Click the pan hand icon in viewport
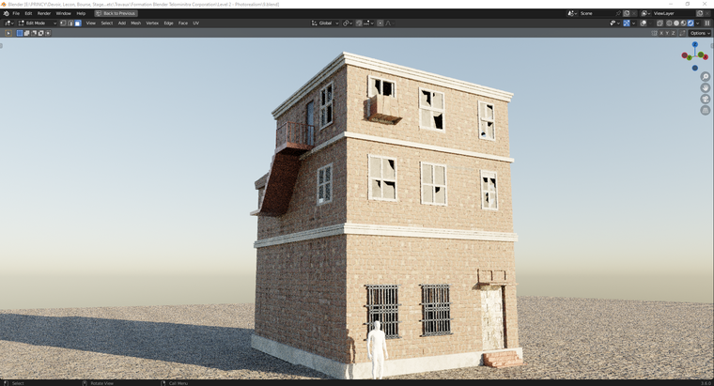 705,88
